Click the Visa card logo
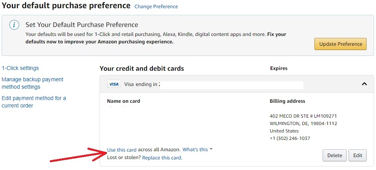Image resolution: width=376 pixels, height=170 pixels. tap(114, 84)
